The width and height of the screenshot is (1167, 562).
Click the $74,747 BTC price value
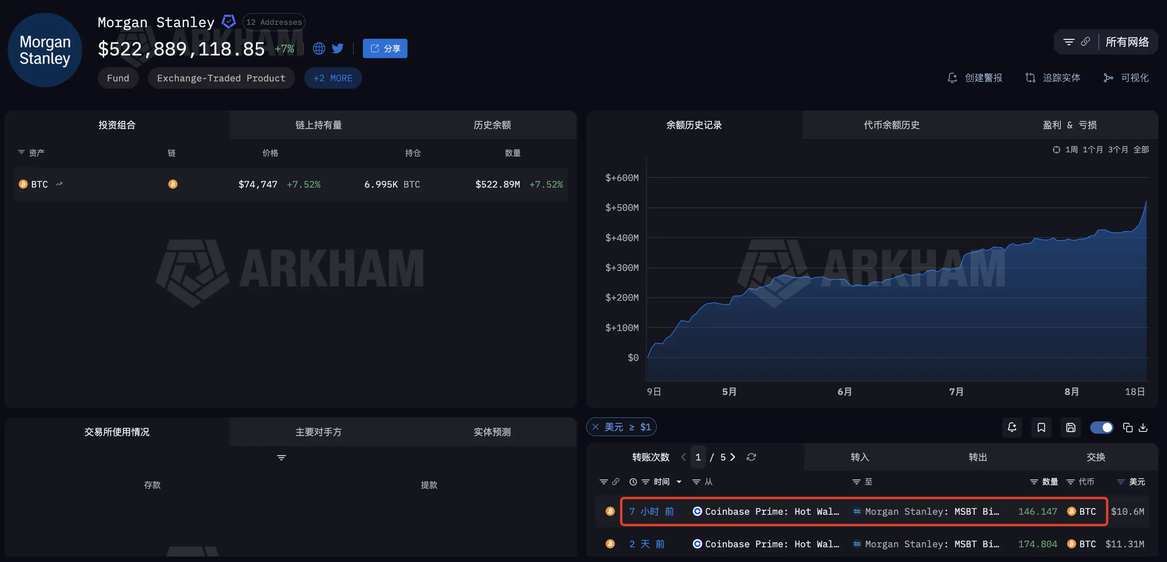258,184
